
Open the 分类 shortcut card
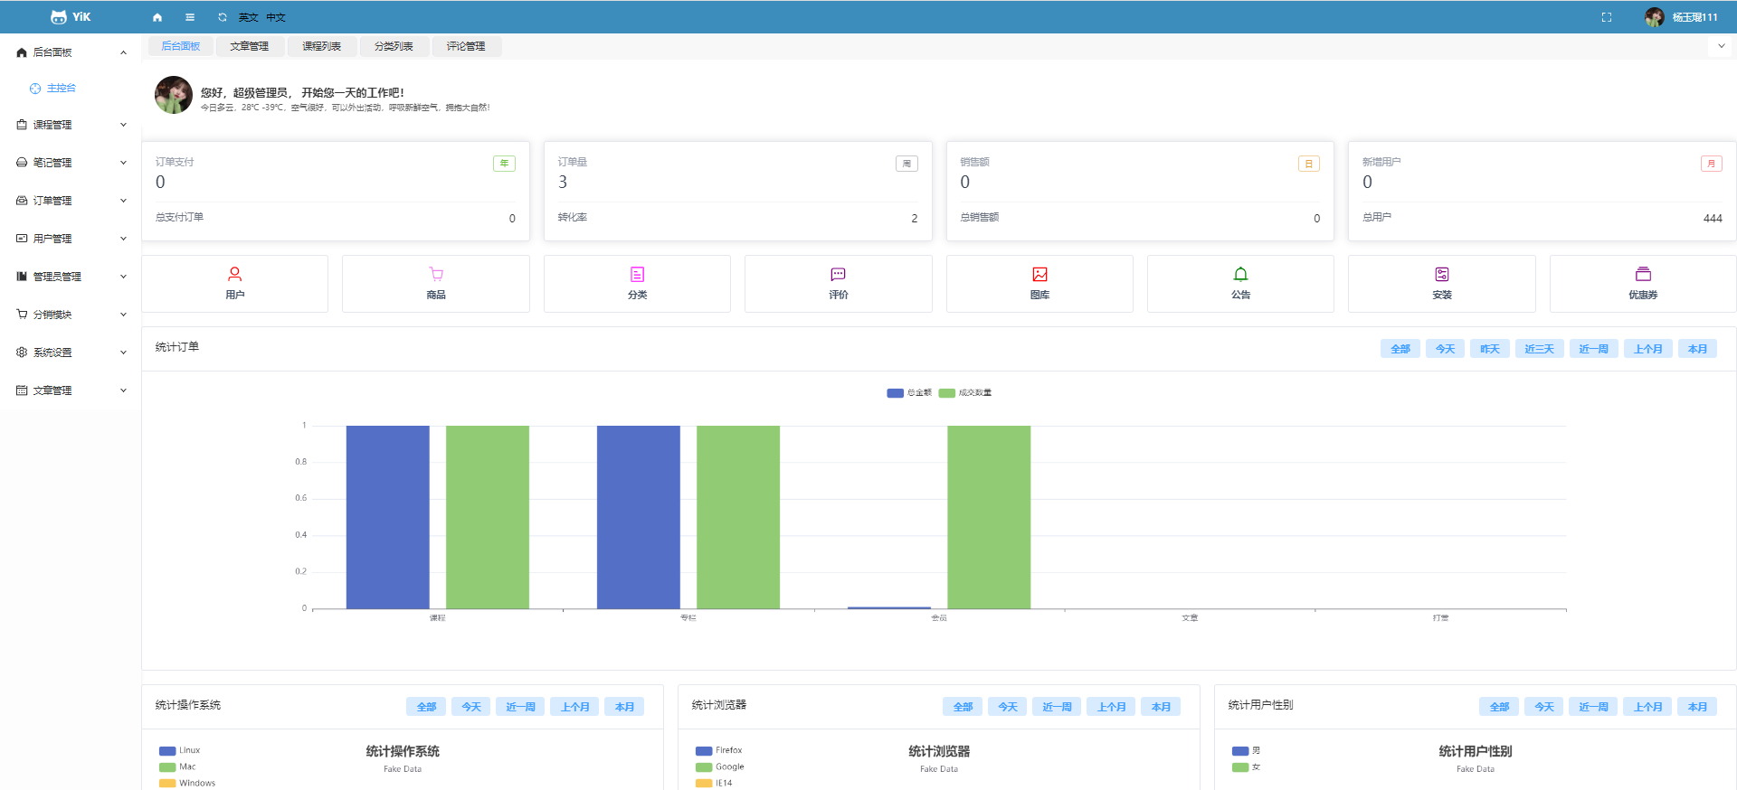637,284
